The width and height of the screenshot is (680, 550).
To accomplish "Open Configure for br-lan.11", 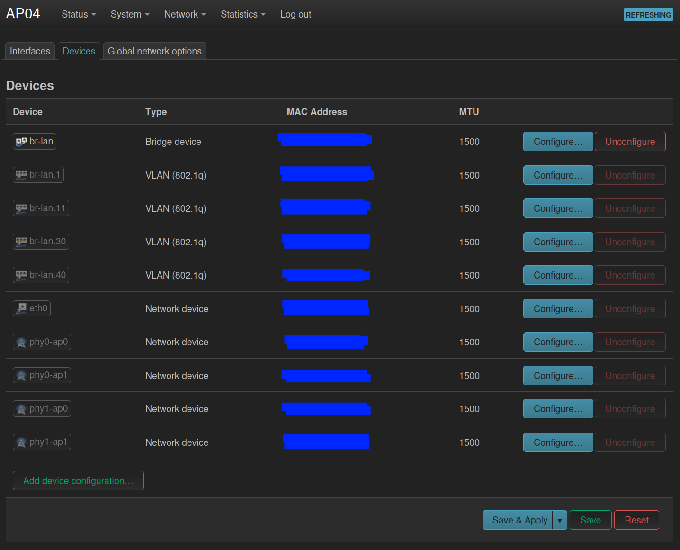I will tap(558, 208).
